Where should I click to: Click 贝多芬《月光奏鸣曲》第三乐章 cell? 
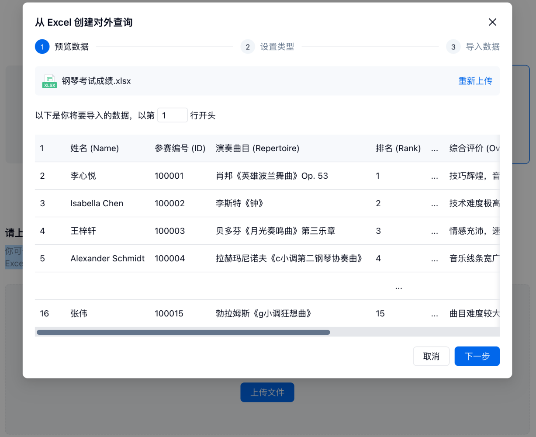pos(276,231)
